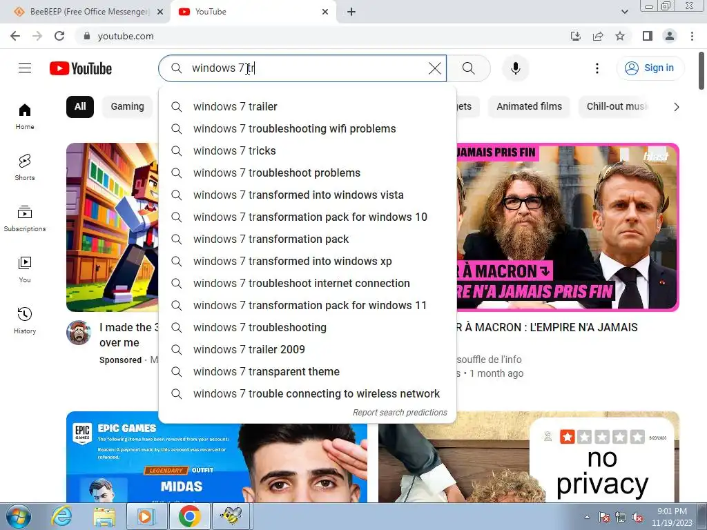Screen dimensions: 707x530
Task: Open Windows Explorer from the taskbar
Action: (104, 516)
